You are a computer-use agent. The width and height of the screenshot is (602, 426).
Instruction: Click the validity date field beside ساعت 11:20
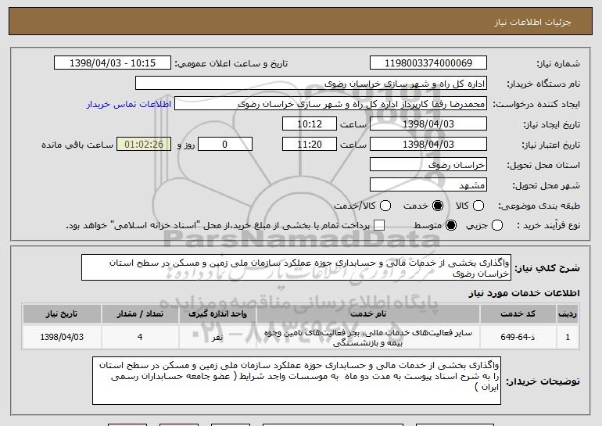(x=428, y=145)
